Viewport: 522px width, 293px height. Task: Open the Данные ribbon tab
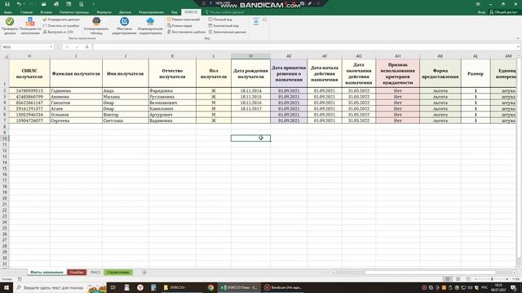[x=125, y=12]
